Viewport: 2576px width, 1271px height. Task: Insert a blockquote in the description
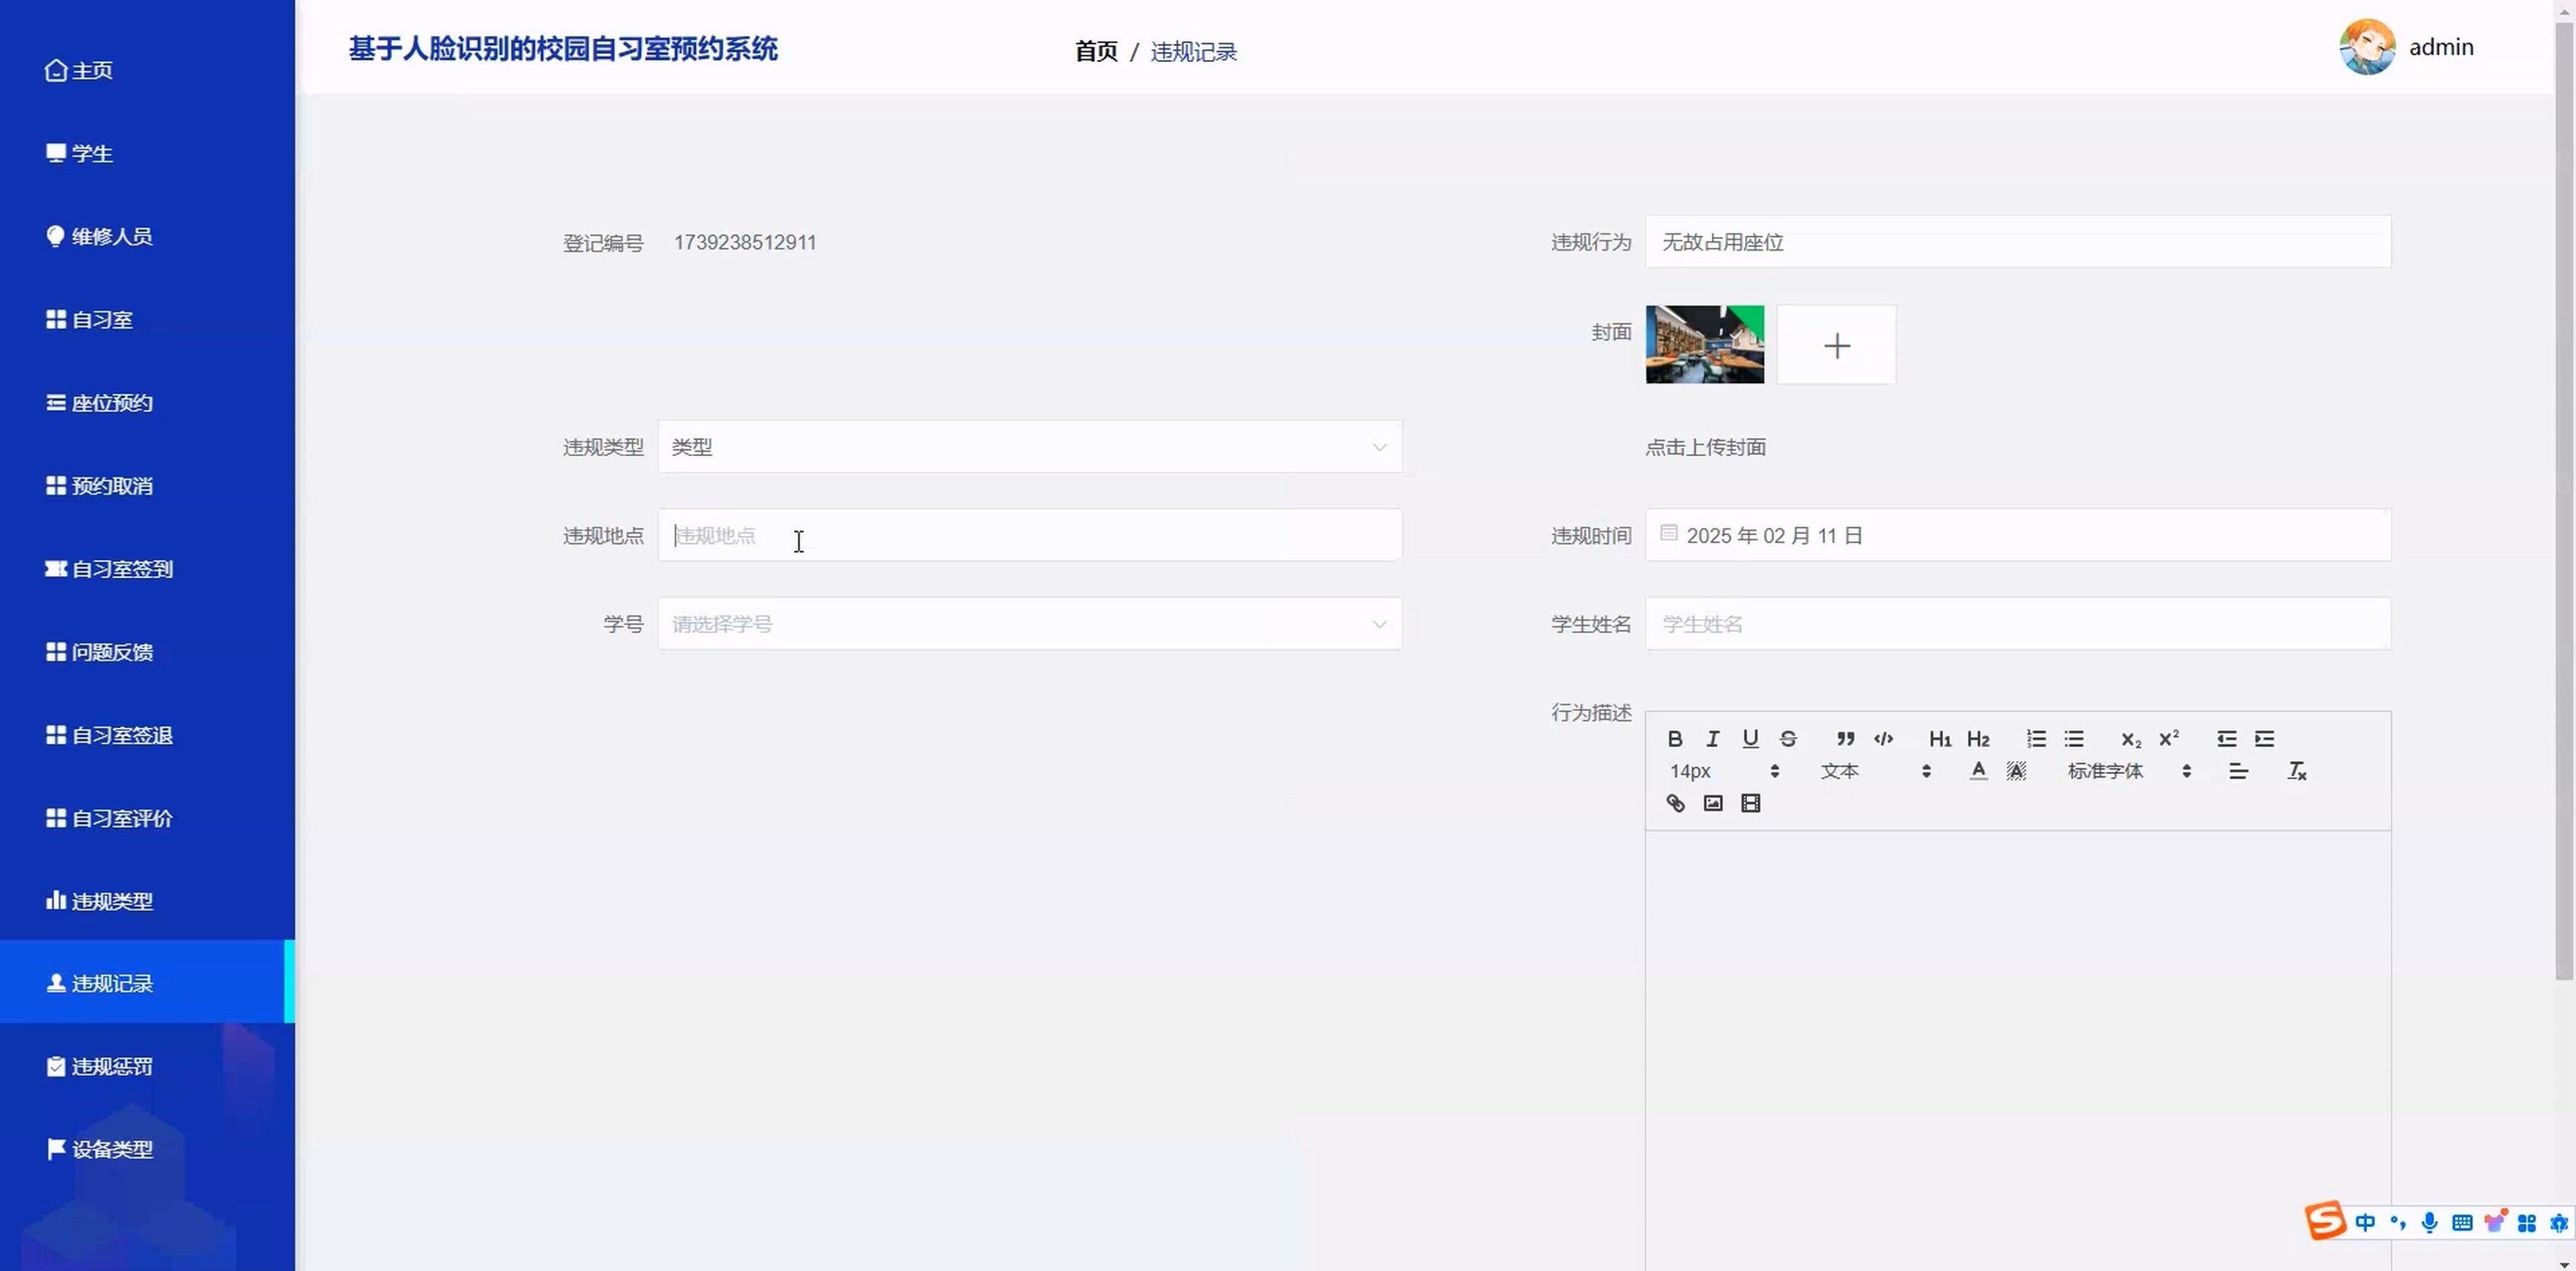1845,739
